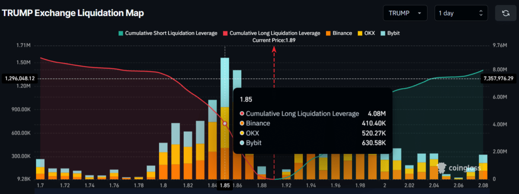Expand the 1 day timeframe selector
The height and width of the screenshot is (194, 519).
tap(461, 13)
